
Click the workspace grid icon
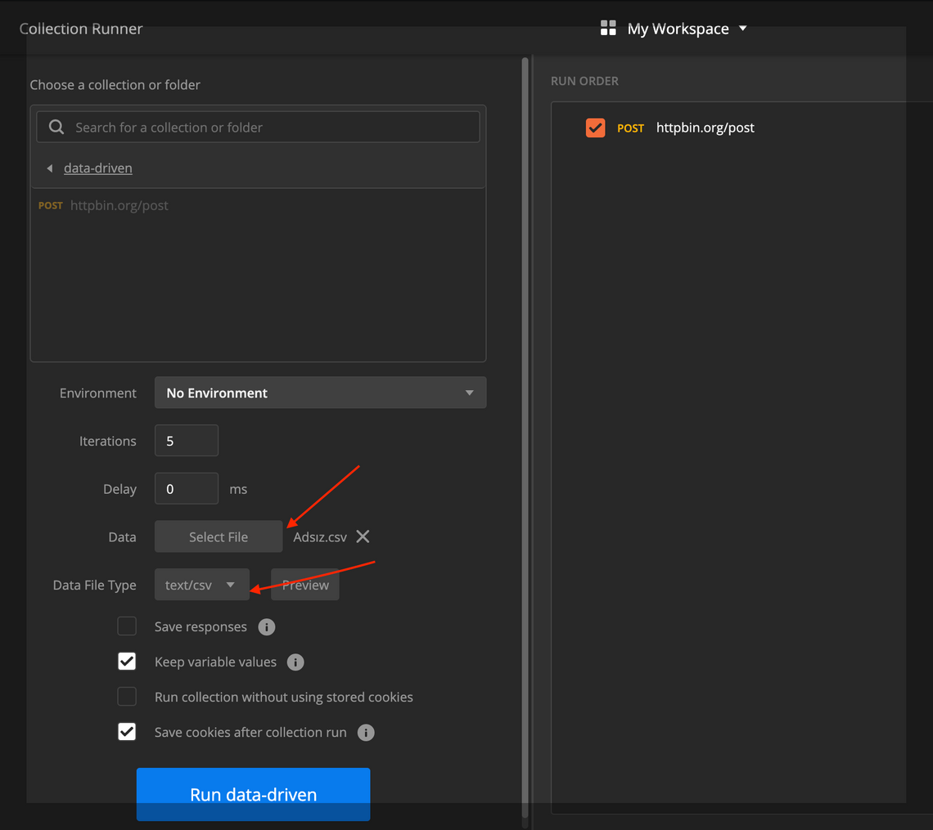click(608, 29)
